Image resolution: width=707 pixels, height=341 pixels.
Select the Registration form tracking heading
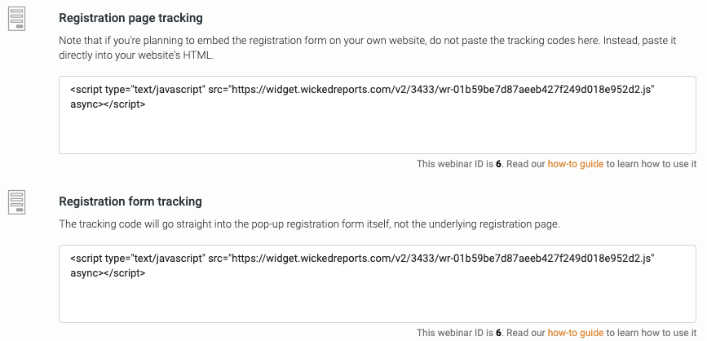130,201
